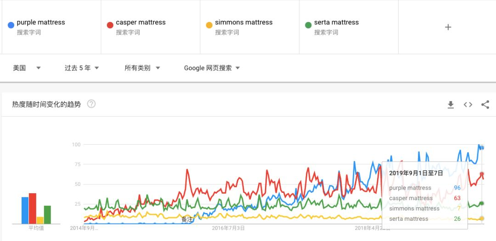Click the blue average bar in 平均值
This screenshot has height=241, width=496.
point(25,210)
